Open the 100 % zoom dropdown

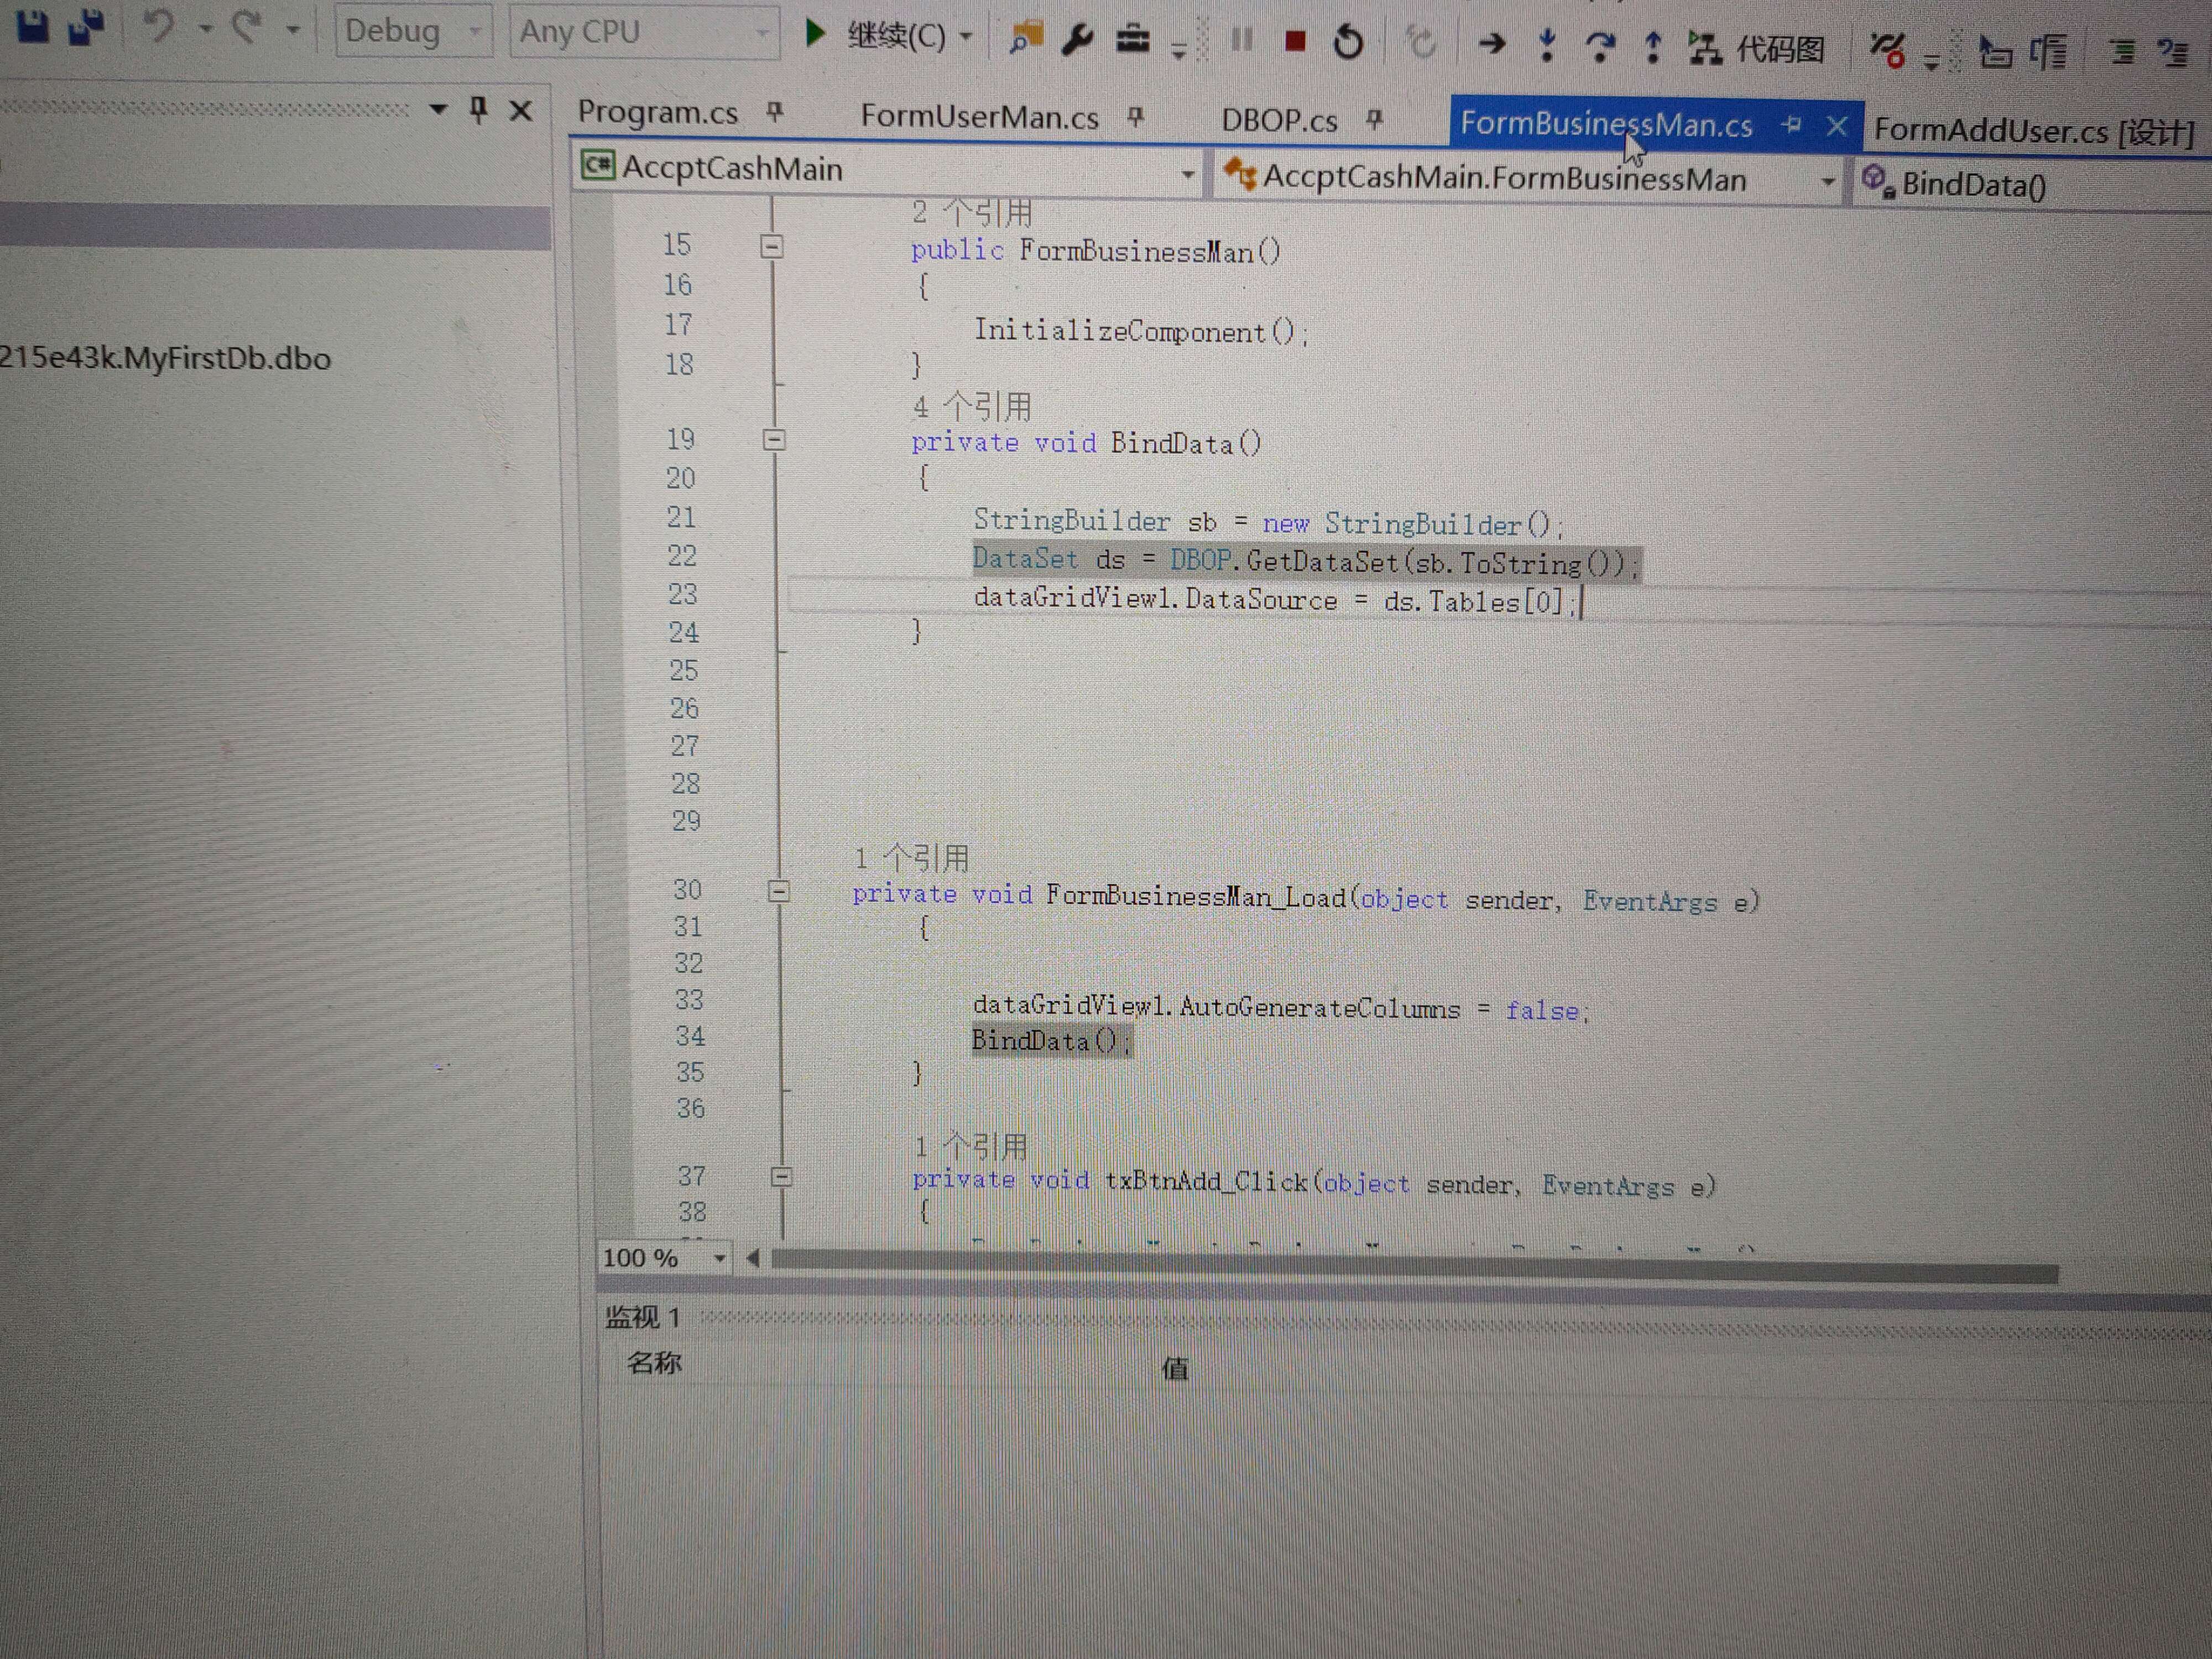click(x=719, y=1258)
